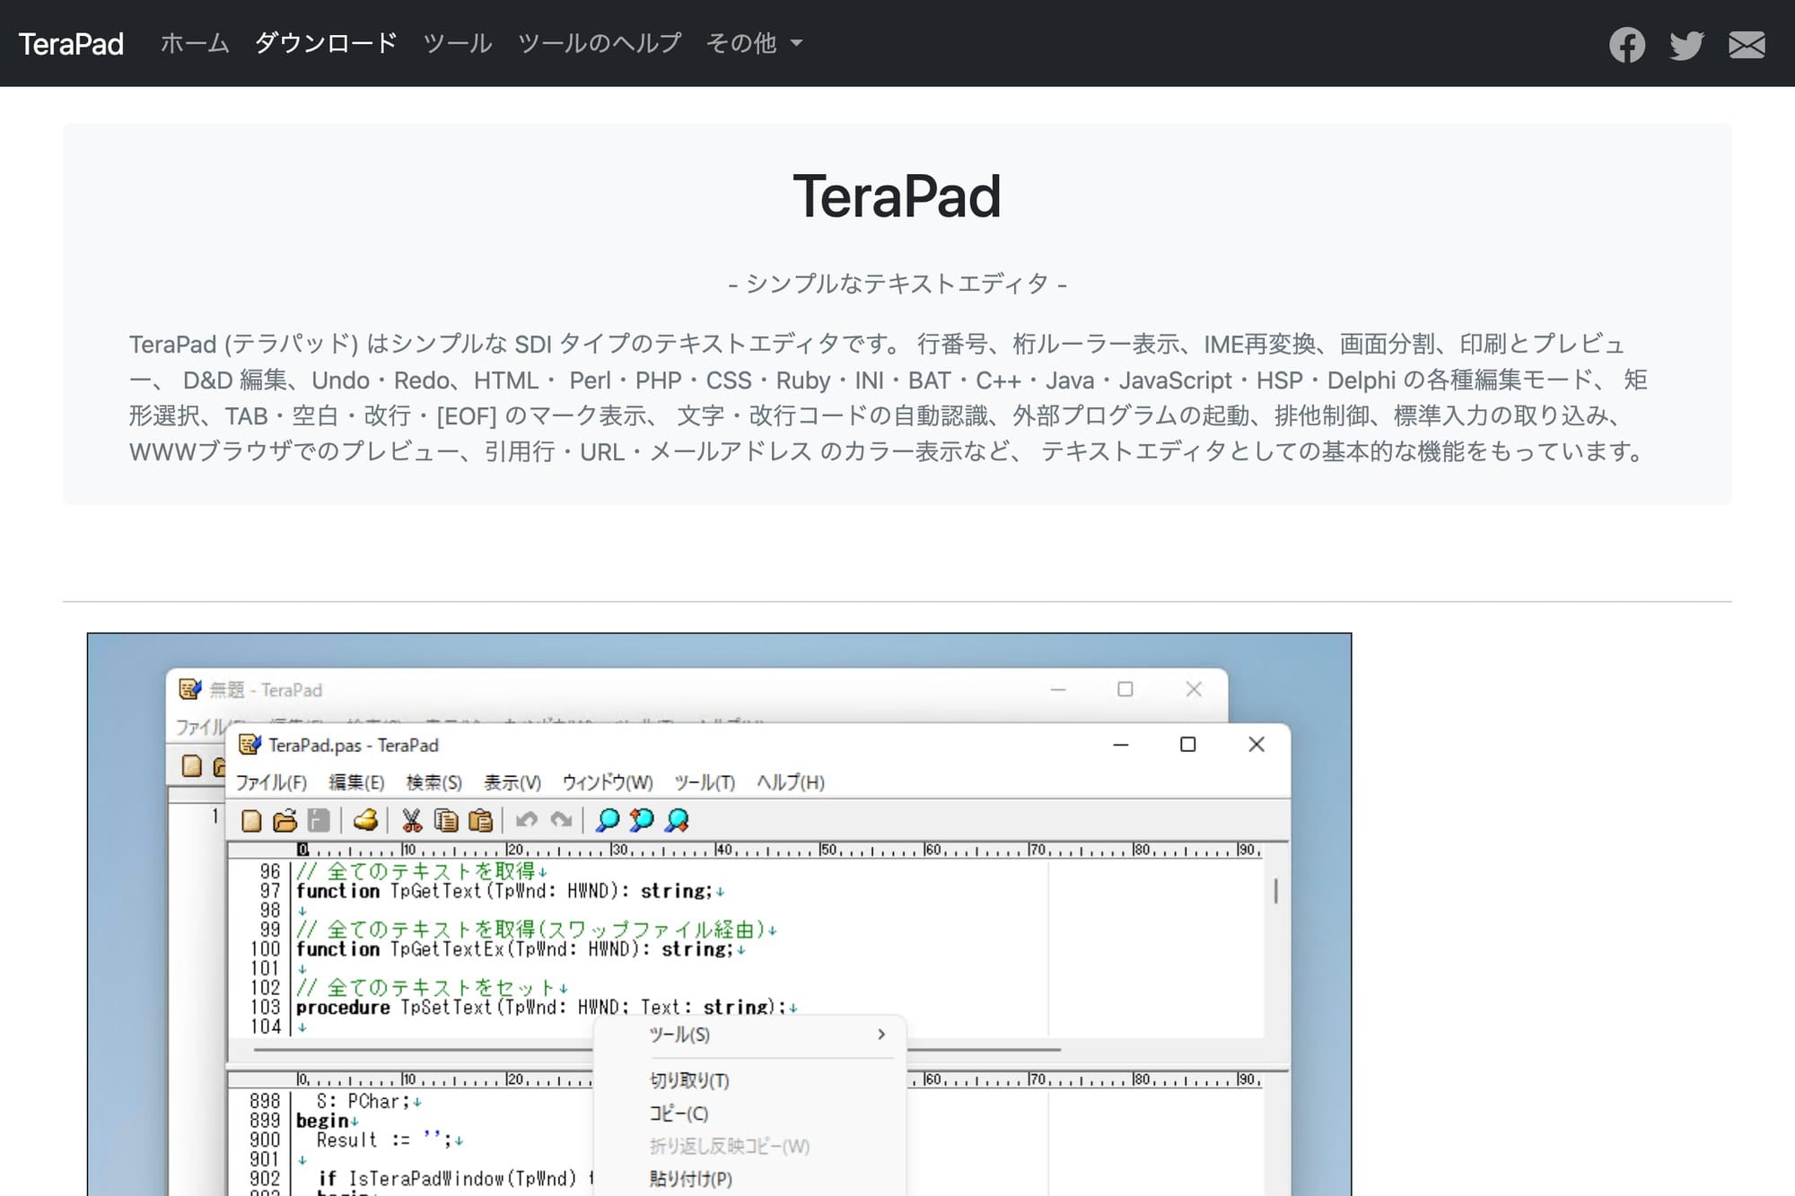
Task: Open ツール(T) menu in TeraPad.pas window
Action: click(x=705, y=782)
